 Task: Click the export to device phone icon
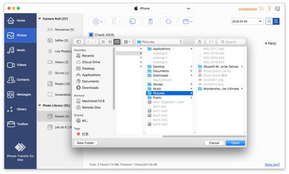[114, 21]
